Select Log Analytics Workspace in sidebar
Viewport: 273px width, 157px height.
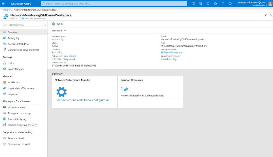pyautogui.click(x=20, y=88)
